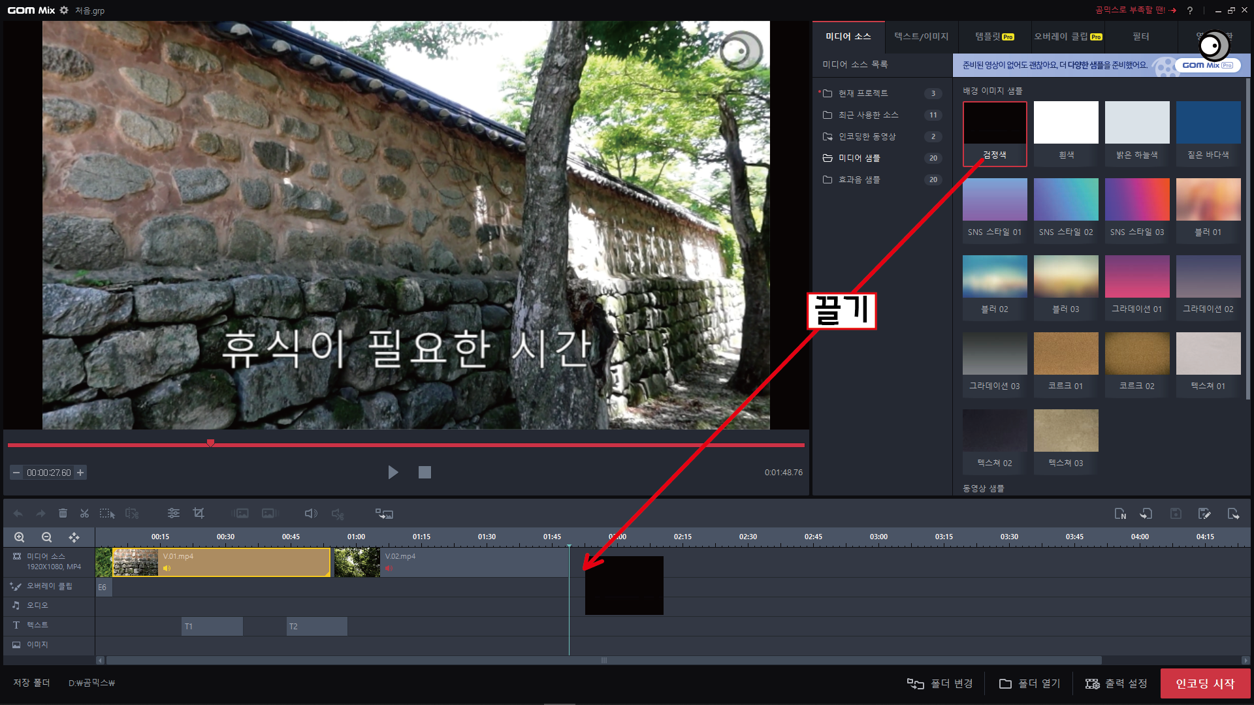This screenshot has width=1254, height=705.
Task: Zoom out the timeline with magnifier minus
Action: pos(46,537)
